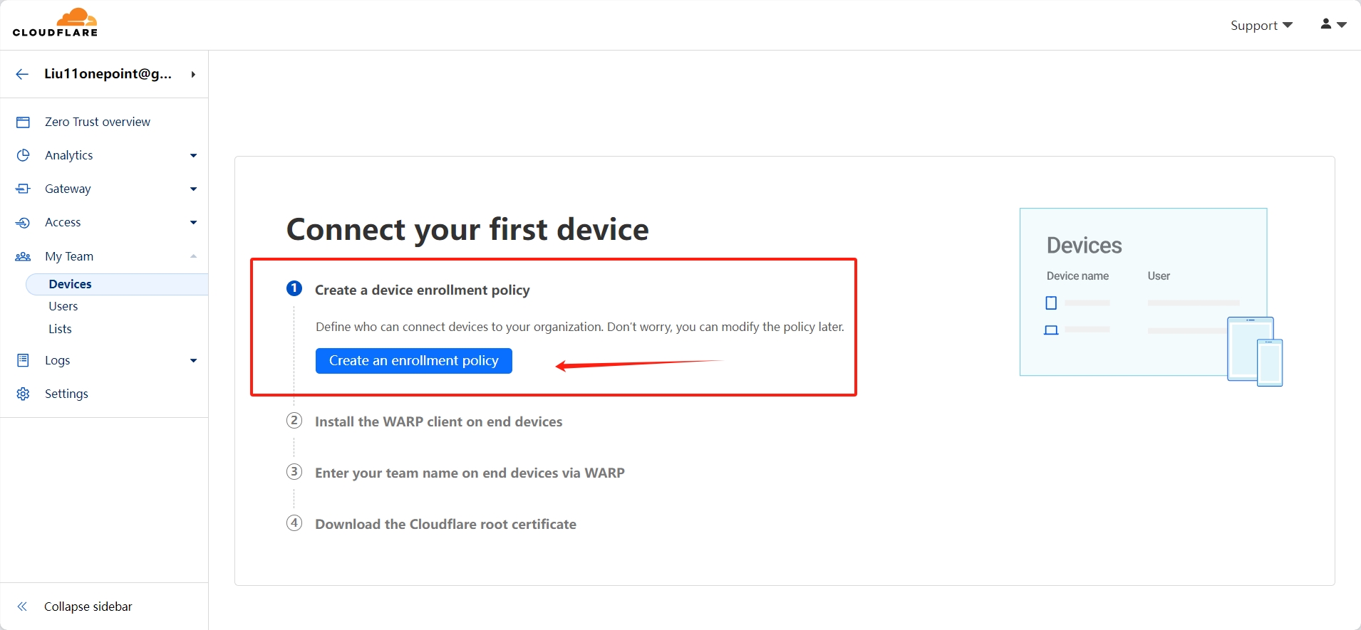This screenshot has height=630, width=1361.
Task: Expand the Analytics dropdown arrow
Action: pos(193,155)
